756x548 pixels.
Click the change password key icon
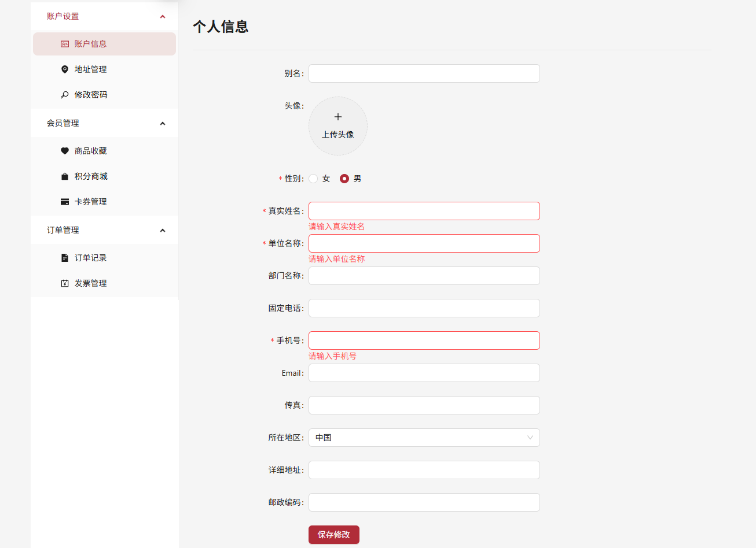click(x=65, y=95)
